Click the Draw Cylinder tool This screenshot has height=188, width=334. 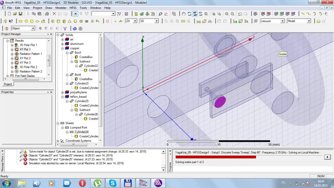click(58, 21)
